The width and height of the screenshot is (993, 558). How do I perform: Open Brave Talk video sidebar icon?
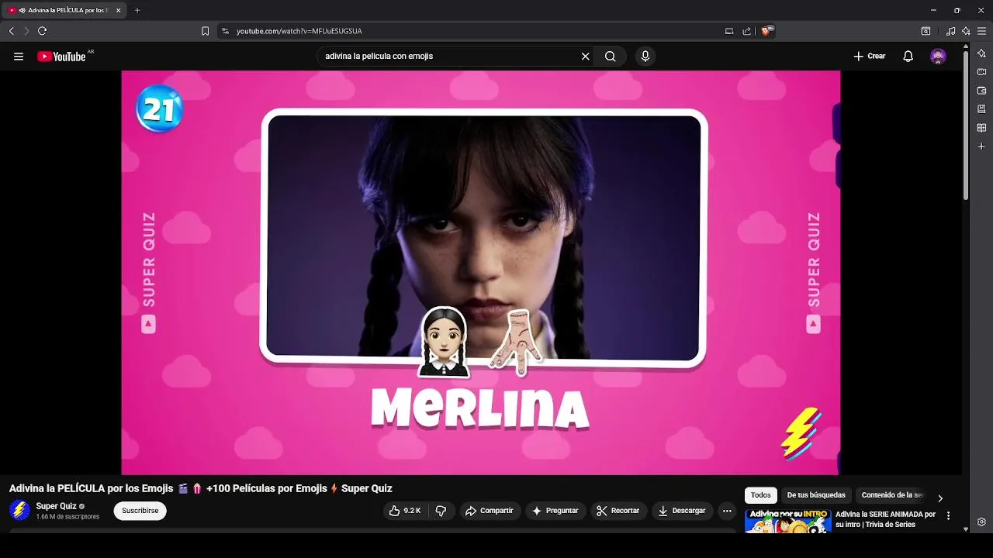point(981,72)
